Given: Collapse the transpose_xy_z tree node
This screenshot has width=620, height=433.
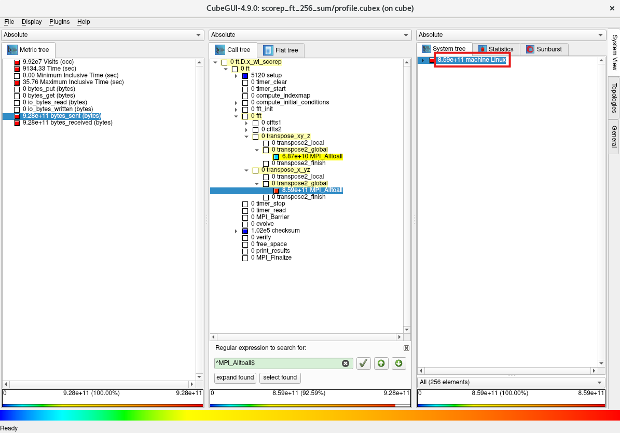Looking at the screenshot, I should pos(247,137).
